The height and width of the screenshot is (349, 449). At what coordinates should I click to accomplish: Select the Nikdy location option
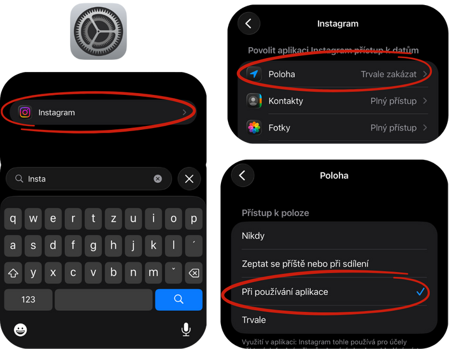coord(334,236)
